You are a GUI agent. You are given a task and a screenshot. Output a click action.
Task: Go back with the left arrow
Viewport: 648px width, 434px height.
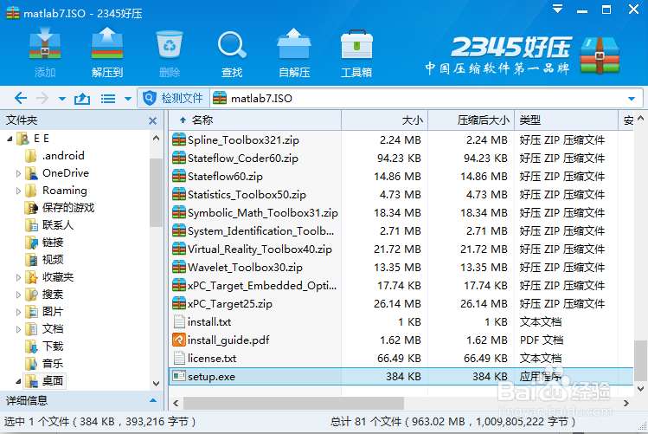(x=21, y=99)
